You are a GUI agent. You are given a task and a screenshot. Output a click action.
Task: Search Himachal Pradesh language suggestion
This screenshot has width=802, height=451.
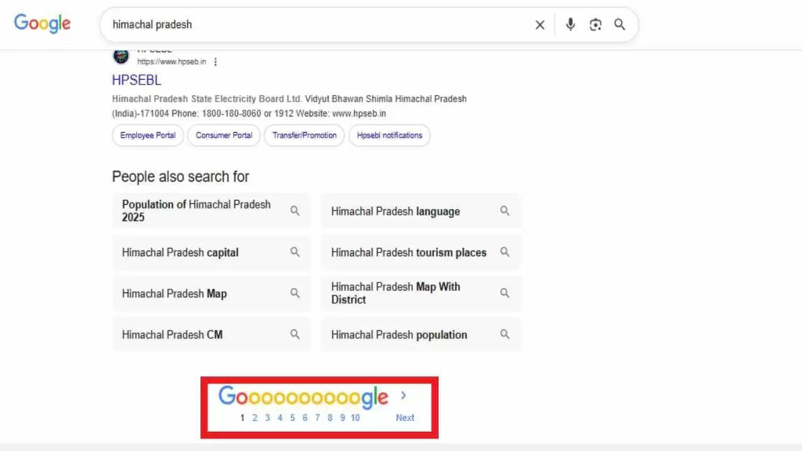click(395, 212)
